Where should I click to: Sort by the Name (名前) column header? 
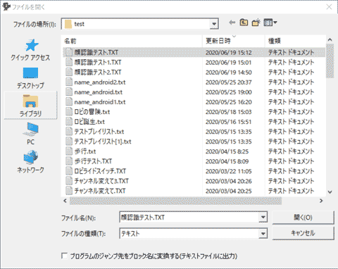(132, 41)
